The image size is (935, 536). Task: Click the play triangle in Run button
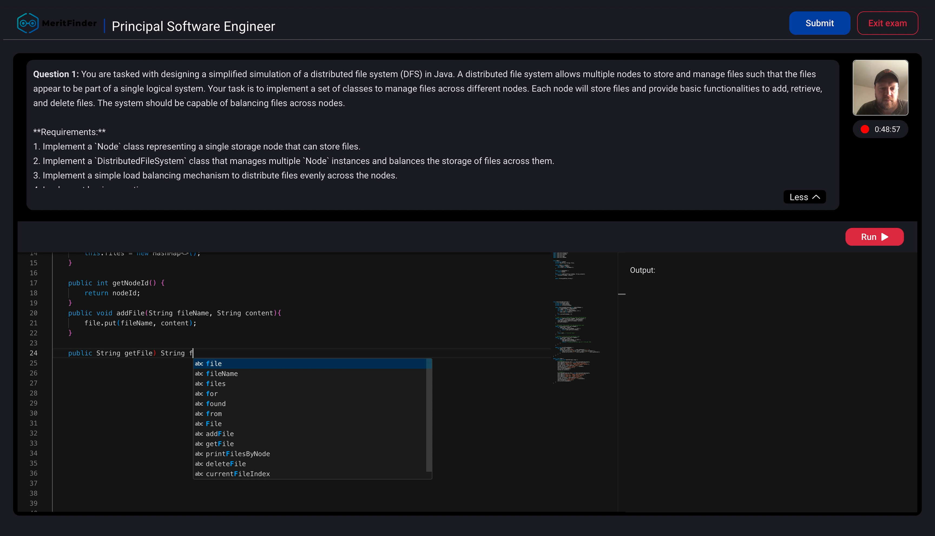885,237
